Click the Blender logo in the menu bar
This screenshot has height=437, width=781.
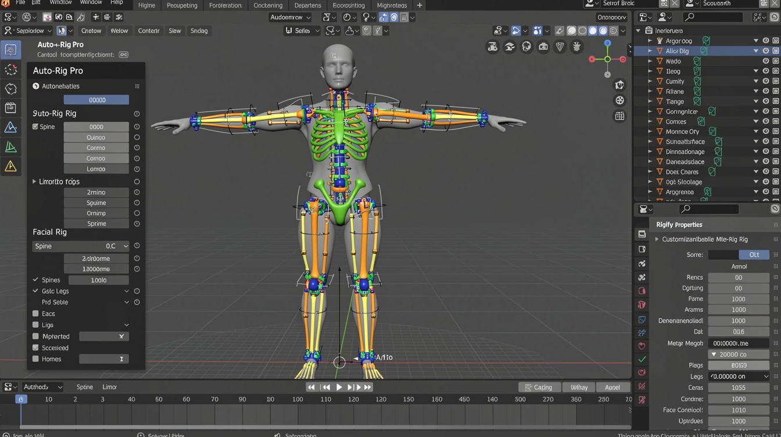(7, 3)
